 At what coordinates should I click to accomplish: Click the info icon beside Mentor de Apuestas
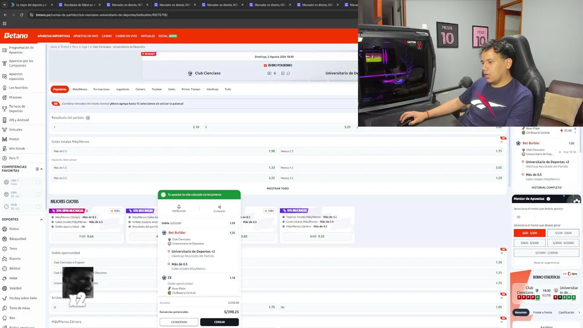click(x=548, y=199)
